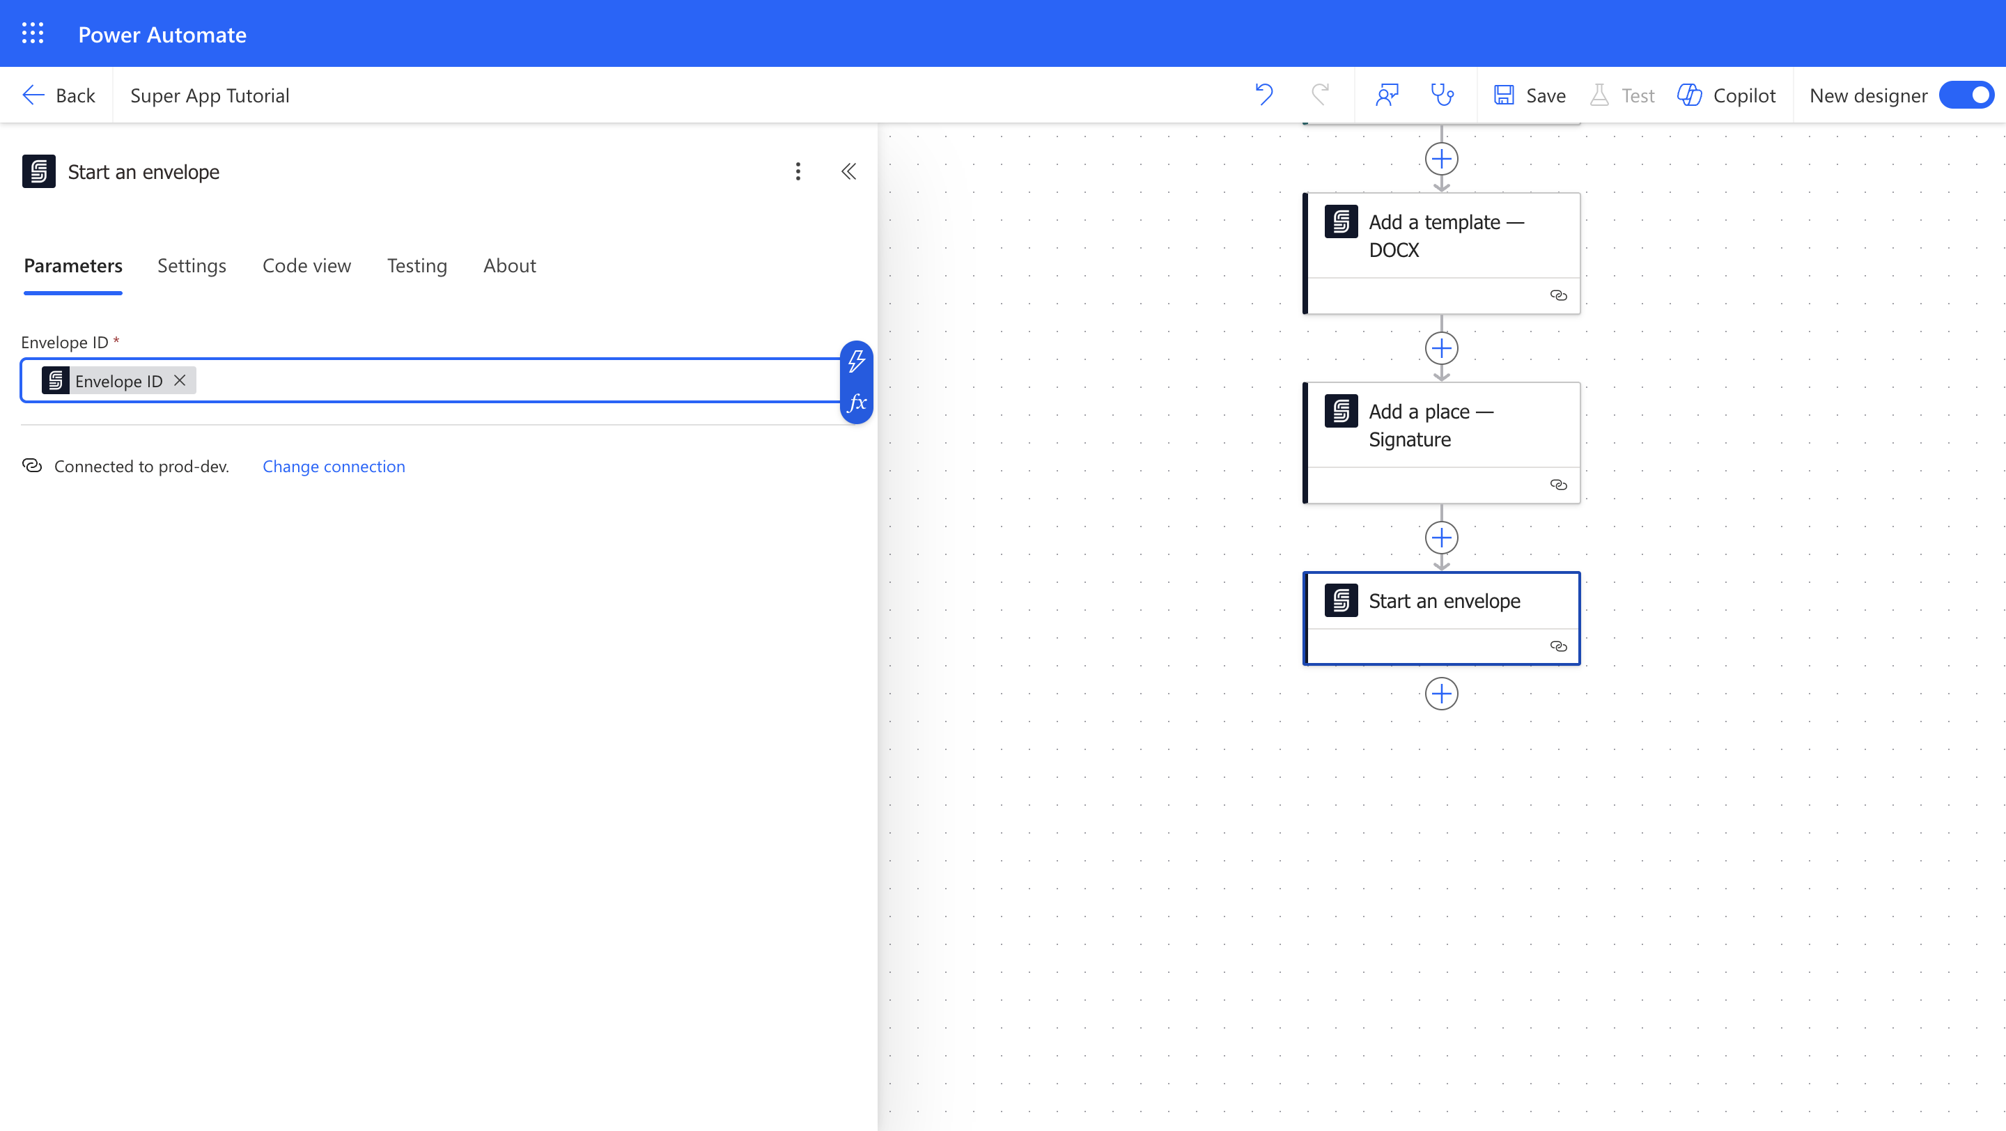Save the flow
This screenshot has height=1131, width=2006.
(1530, 95)
